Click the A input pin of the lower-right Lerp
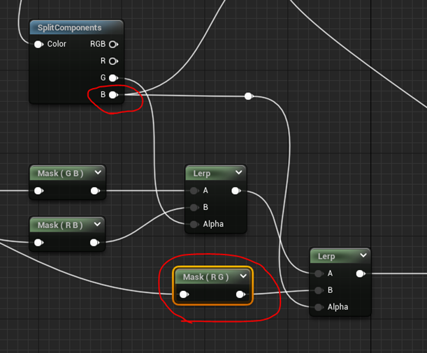Viewport: 427px width, 353px height. 319,273
